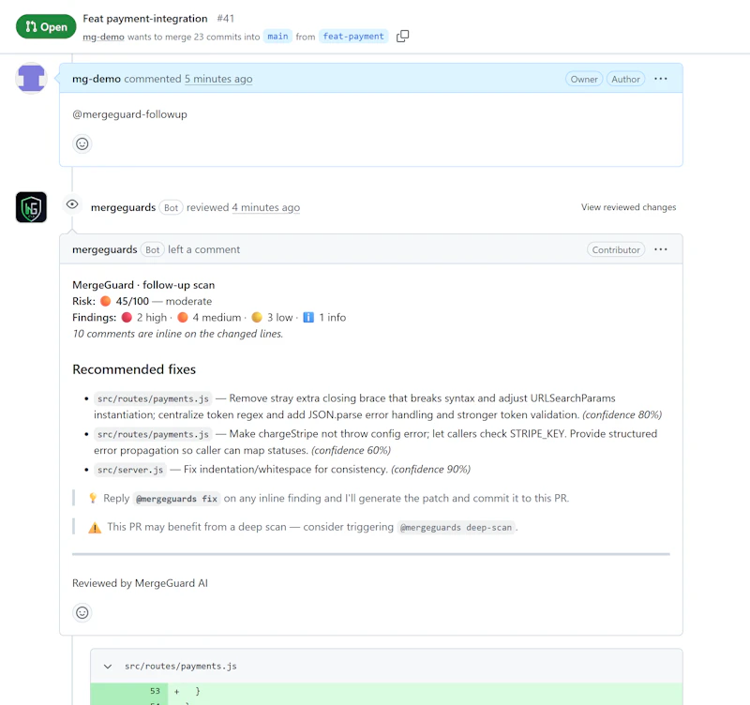Click the Open pull request status badge
Screen dimensions: 750x705
46,27
